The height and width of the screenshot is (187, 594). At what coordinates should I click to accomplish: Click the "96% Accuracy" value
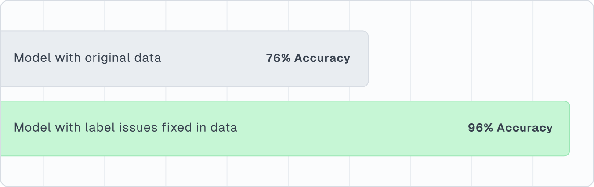[x=510, y=128]
